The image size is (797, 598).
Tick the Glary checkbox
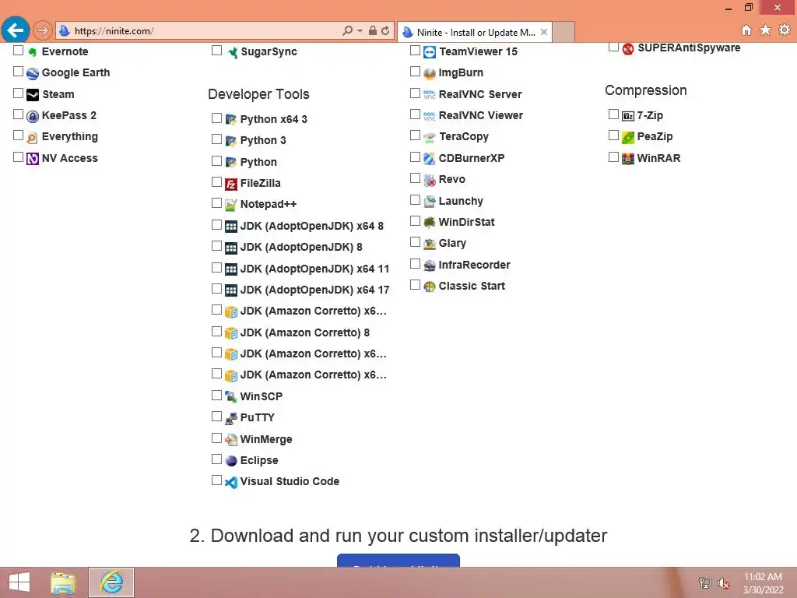pyautogui.click(x=416, y=242)
